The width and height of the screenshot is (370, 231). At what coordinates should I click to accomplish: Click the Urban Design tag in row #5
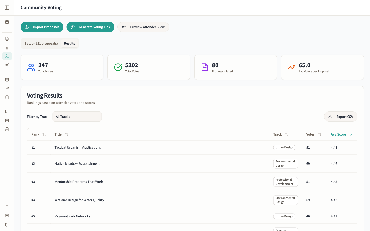pos(284,216)
